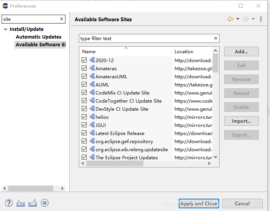
Task: Open the back history dropdown arrow
Action: [238, 19]
